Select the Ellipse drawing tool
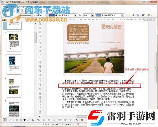The height and width of the screenshot is (127, 158). tap(21, 120)
